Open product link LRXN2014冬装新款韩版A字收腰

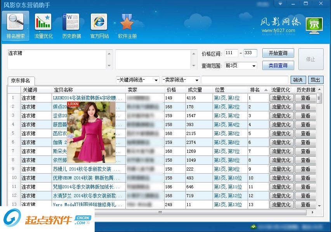click(x=87, y=98)
